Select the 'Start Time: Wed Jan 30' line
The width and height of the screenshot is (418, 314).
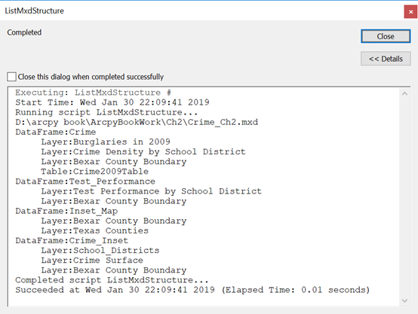click(x=112, y=102)
